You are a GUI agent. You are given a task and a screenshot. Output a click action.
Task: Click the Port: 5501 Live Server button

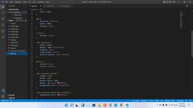(170, 101)
